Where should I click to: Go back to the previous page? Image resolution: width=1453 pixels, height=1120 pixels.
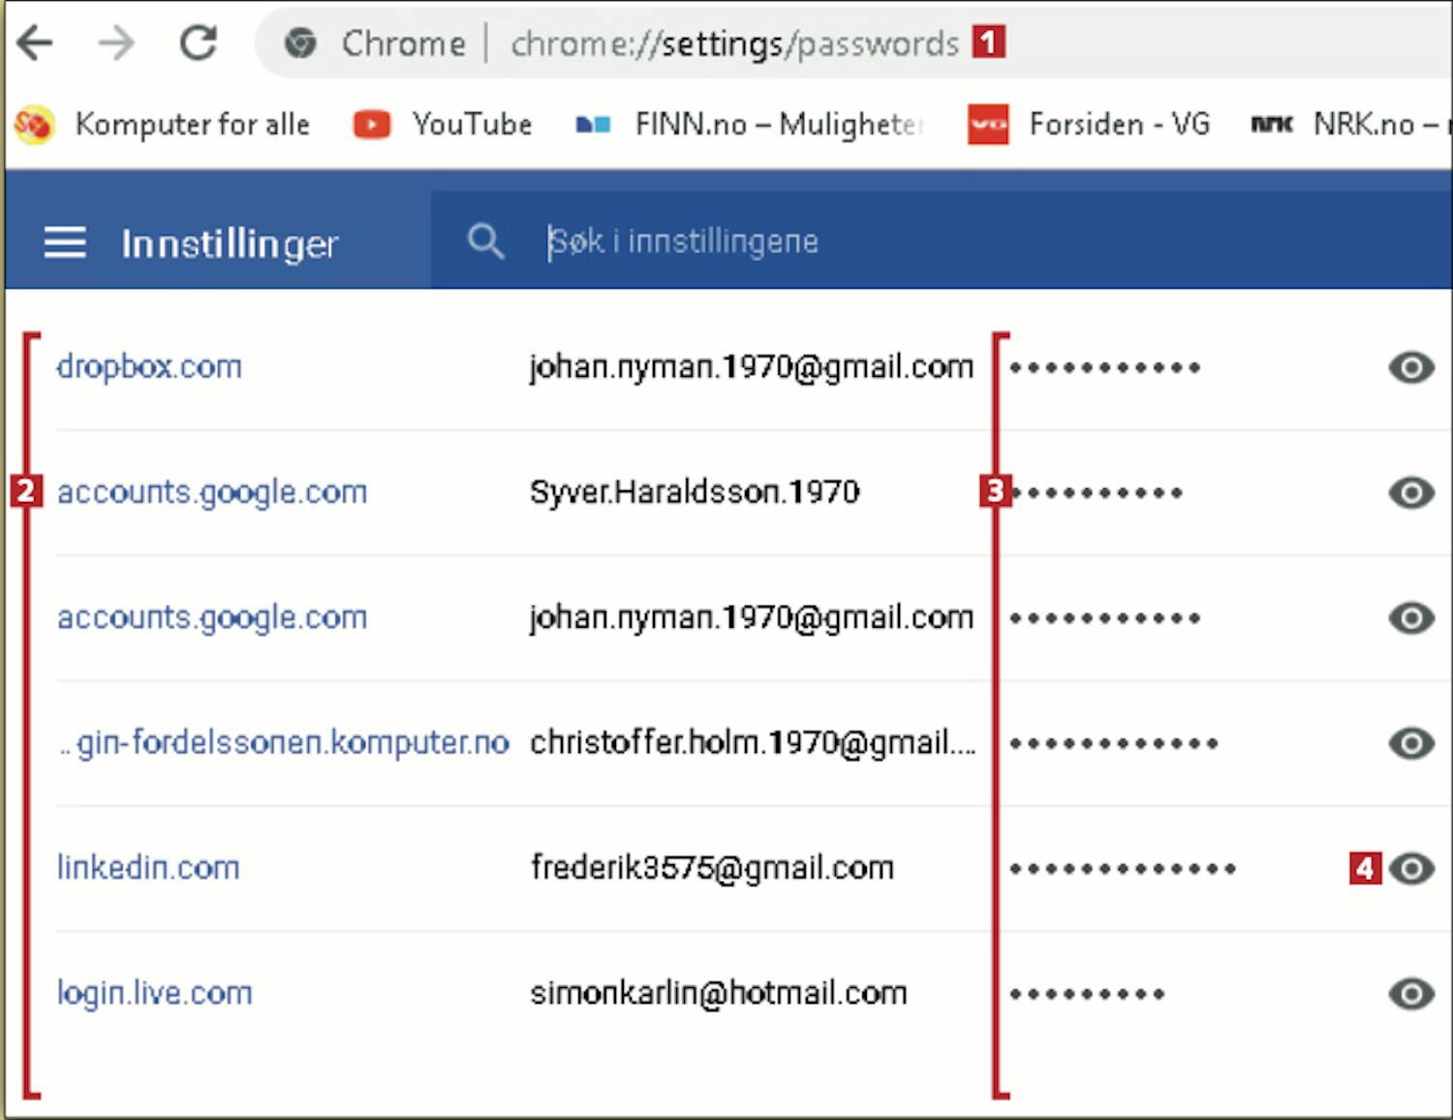(35, 44)
